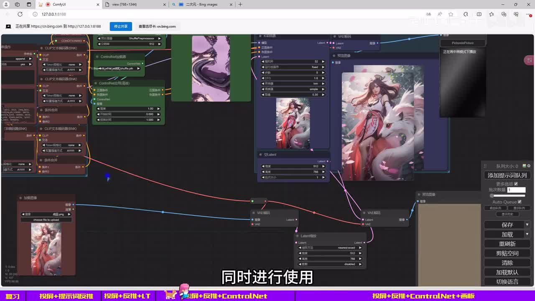Click the 添加提示词队列 button

coord(507,176)
